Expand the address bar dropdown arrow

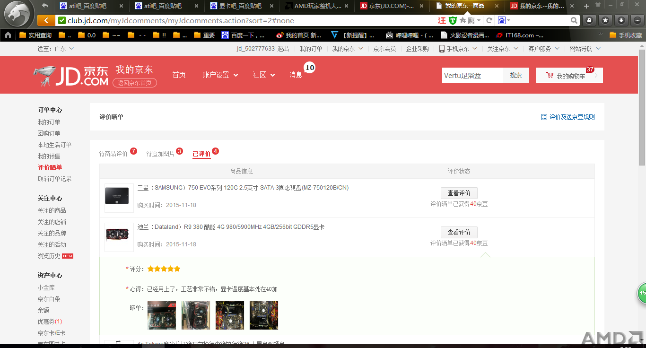[479, 20]
